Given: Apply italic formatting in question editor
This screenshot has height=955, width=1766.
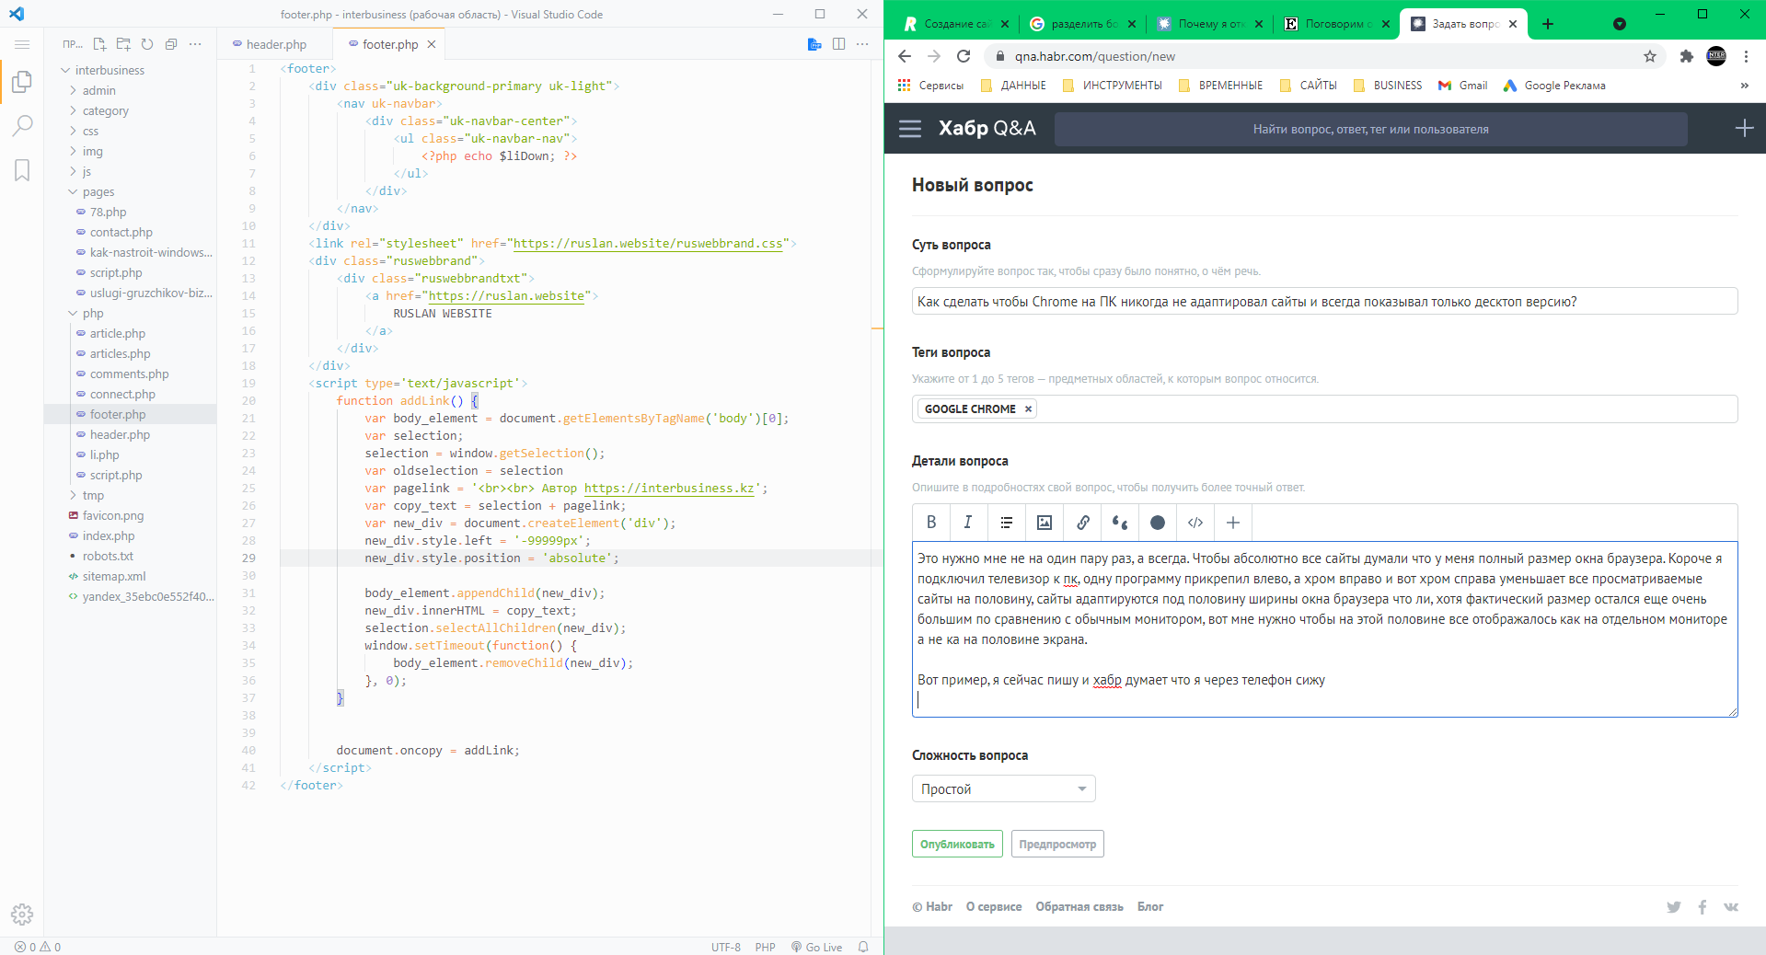Looking at the screenshot, I should pos(968,523).
